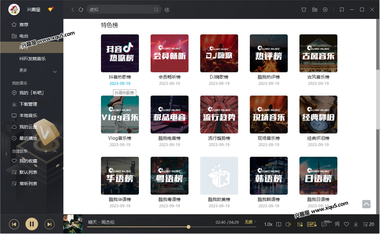Screen dimensions: 380x234
Task: Click the 酷我华语榜 title link
Action: (x=120, y=200)
